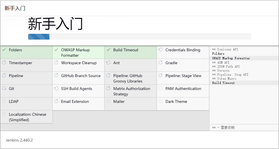Click the pending circle beside Dark Theme

[x=161, y=101]
